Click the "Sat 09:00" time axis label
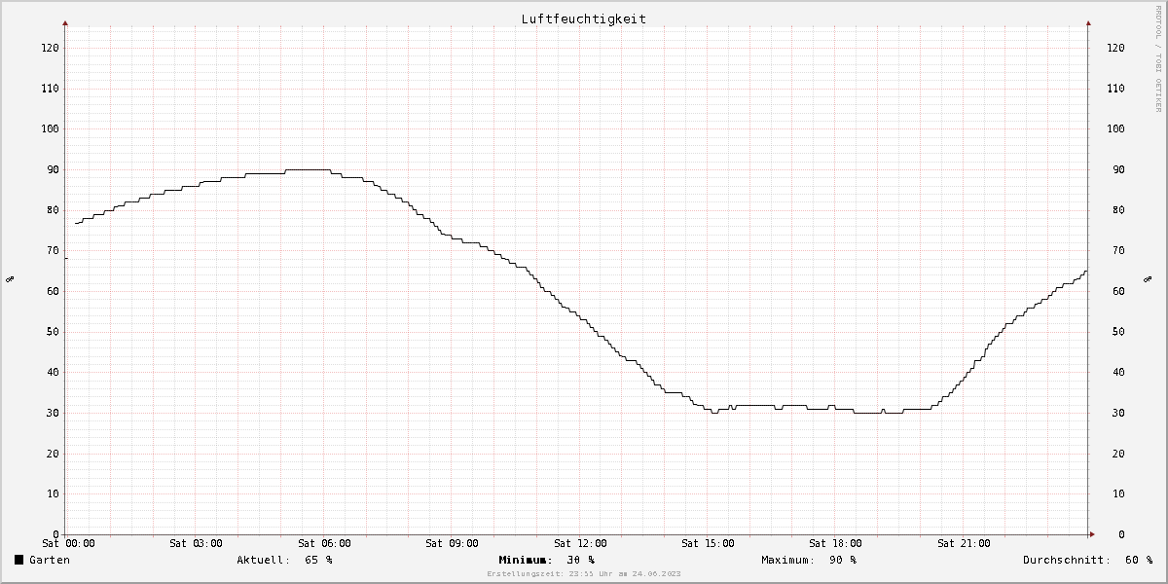Screen dimensions: 1168x584 click(452, 543)
